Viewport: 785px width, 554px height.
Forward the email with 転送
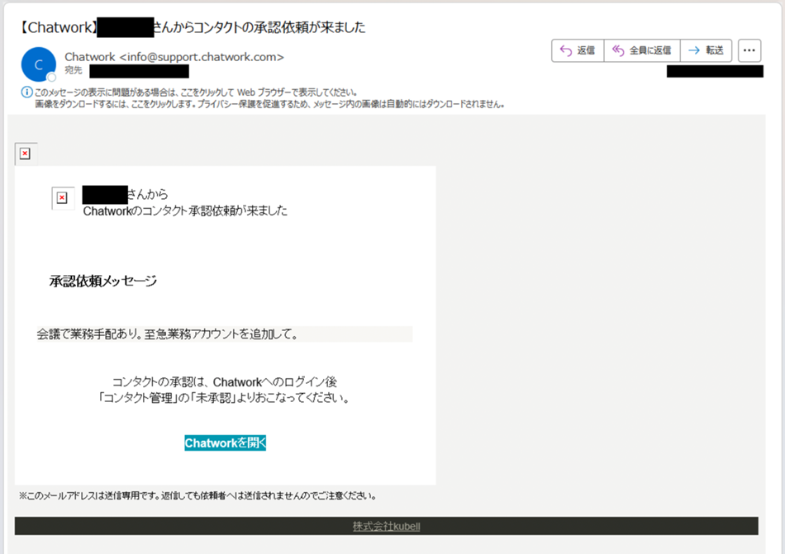pos(706,50)
